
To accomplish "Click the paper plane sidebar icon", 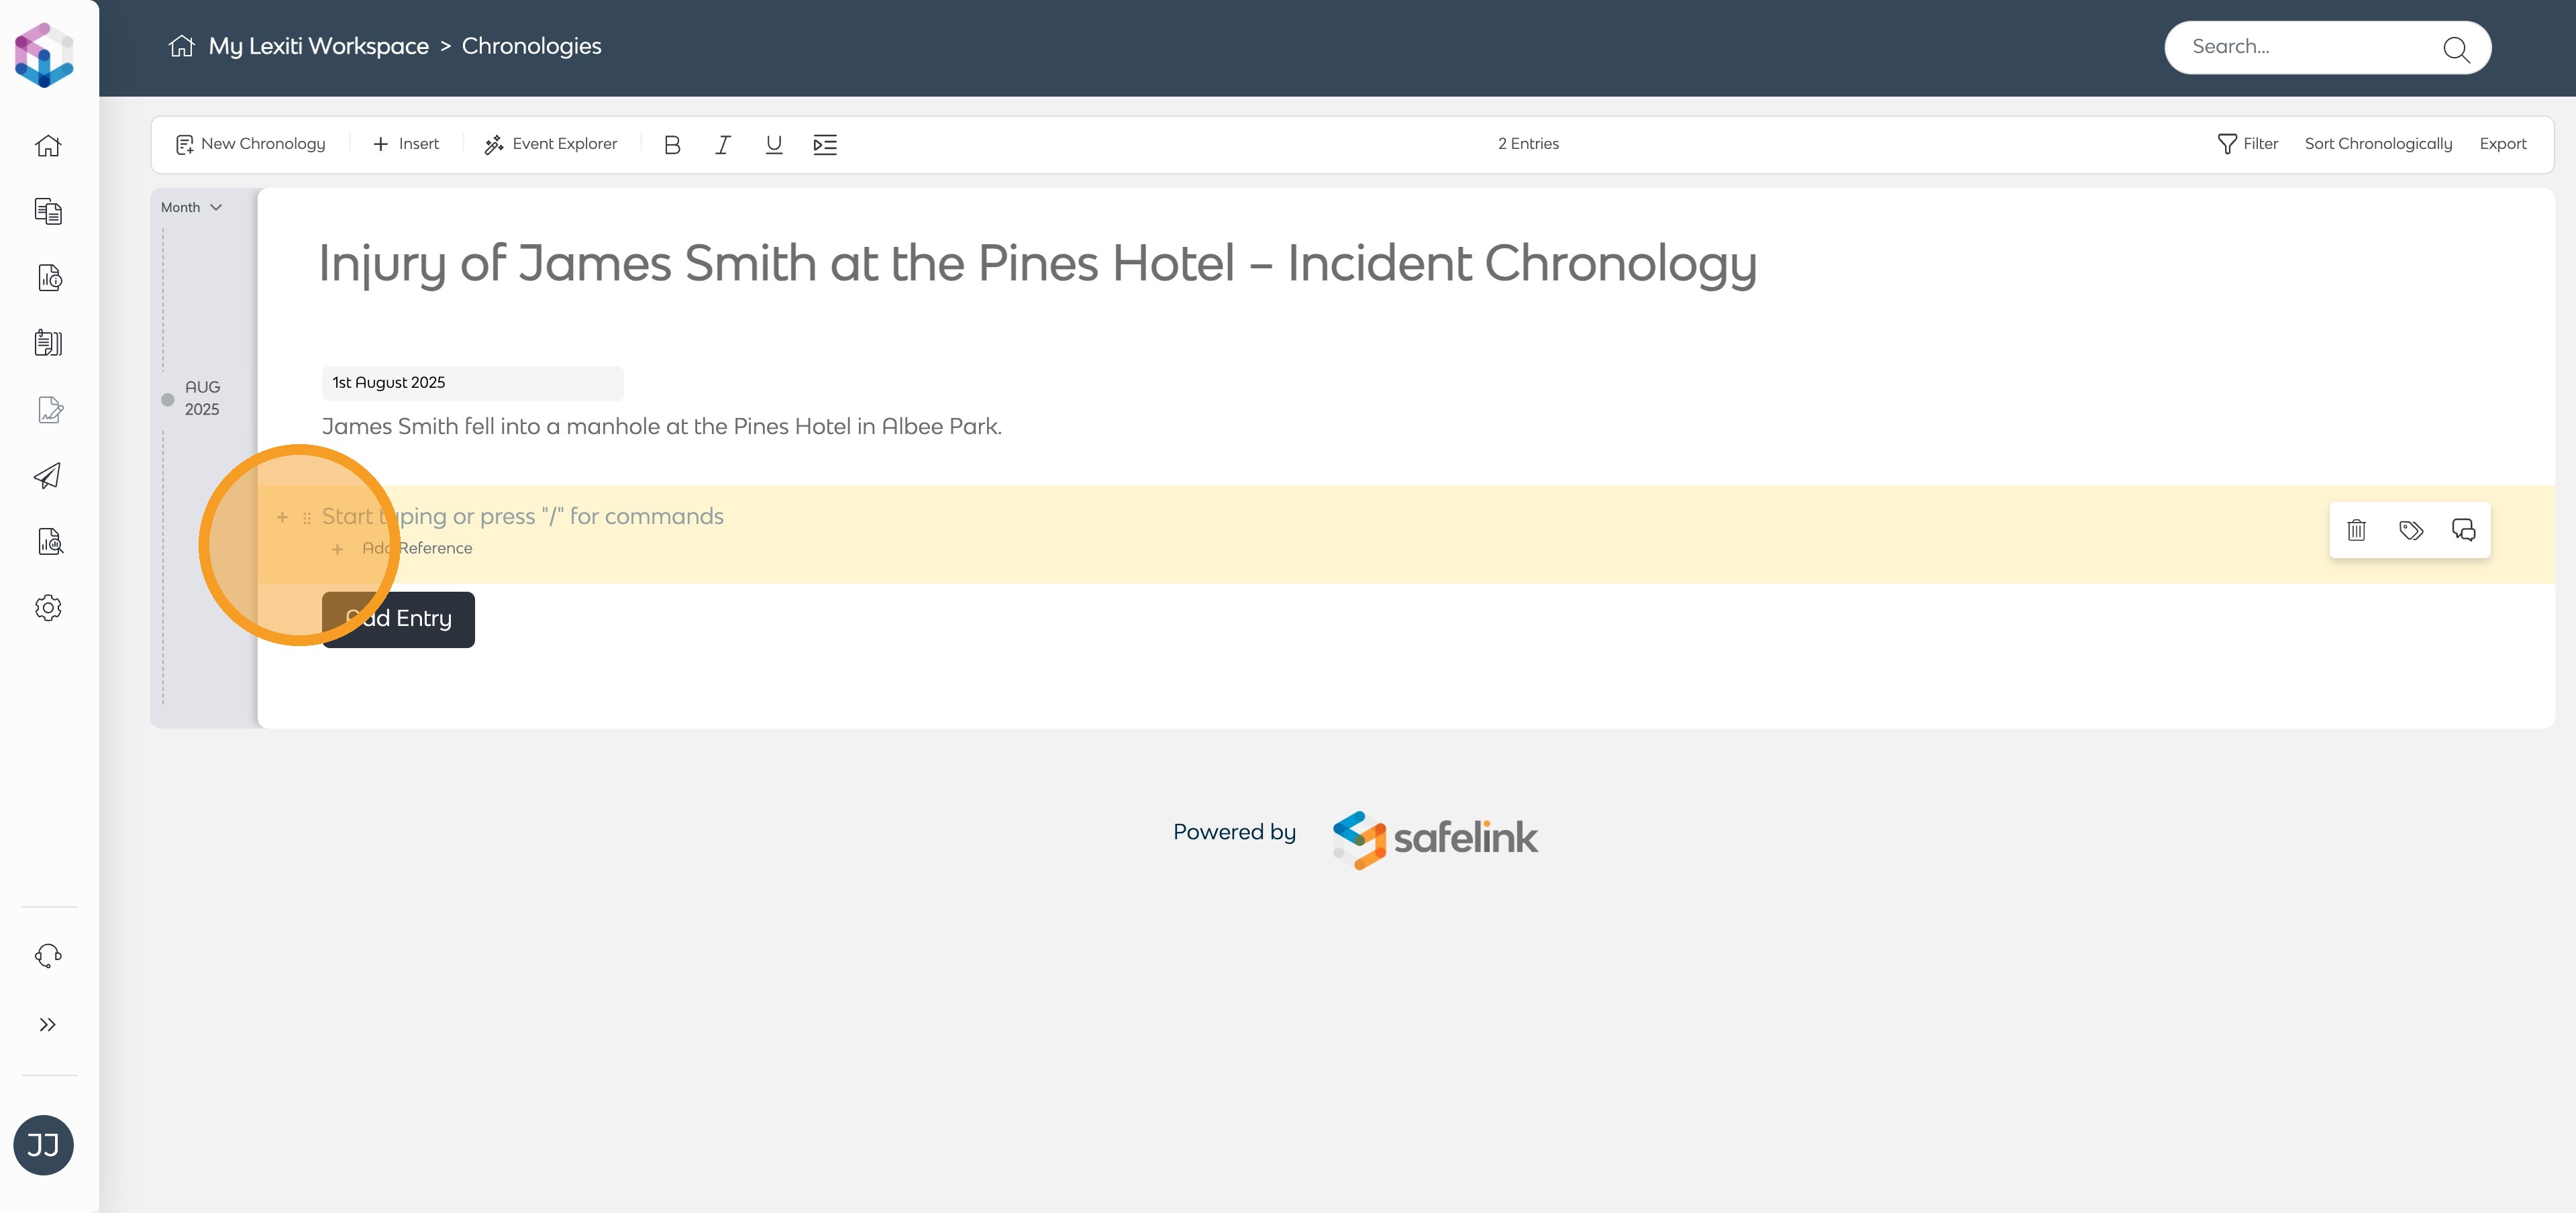I will click(48, 476).
